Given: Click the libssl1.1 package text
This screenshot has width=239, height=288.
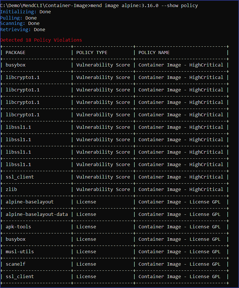Looking at the screenshot, I should [18, 127].
